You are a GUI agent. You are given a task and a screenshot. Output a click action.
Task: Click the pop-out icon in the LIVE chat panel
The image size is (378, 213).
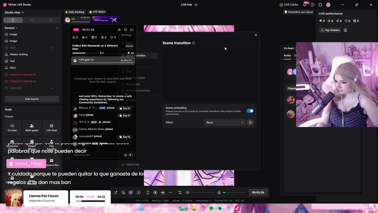[132, 30]
